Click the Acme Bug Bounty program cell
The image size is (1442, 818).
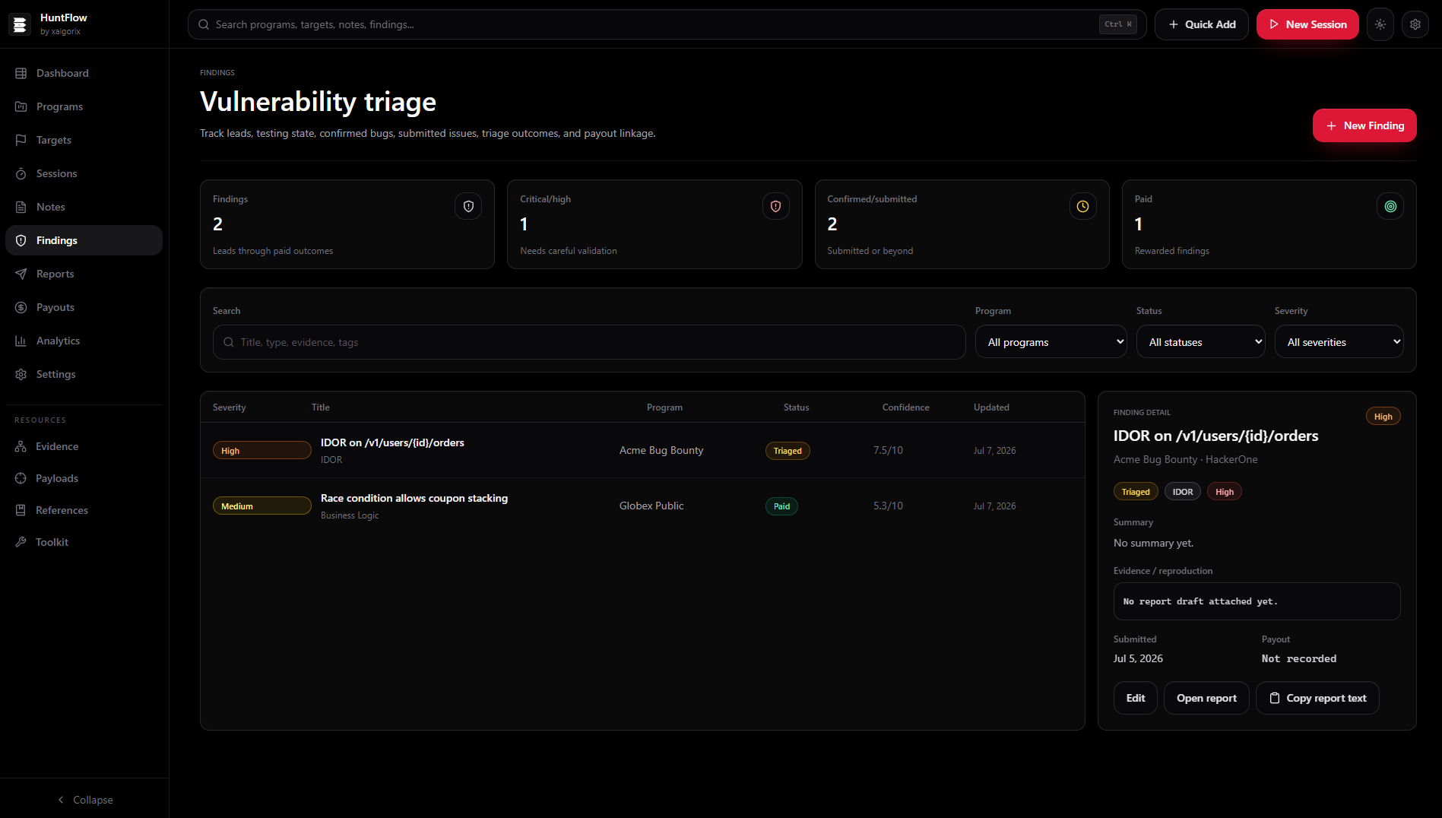coord(661,450)
